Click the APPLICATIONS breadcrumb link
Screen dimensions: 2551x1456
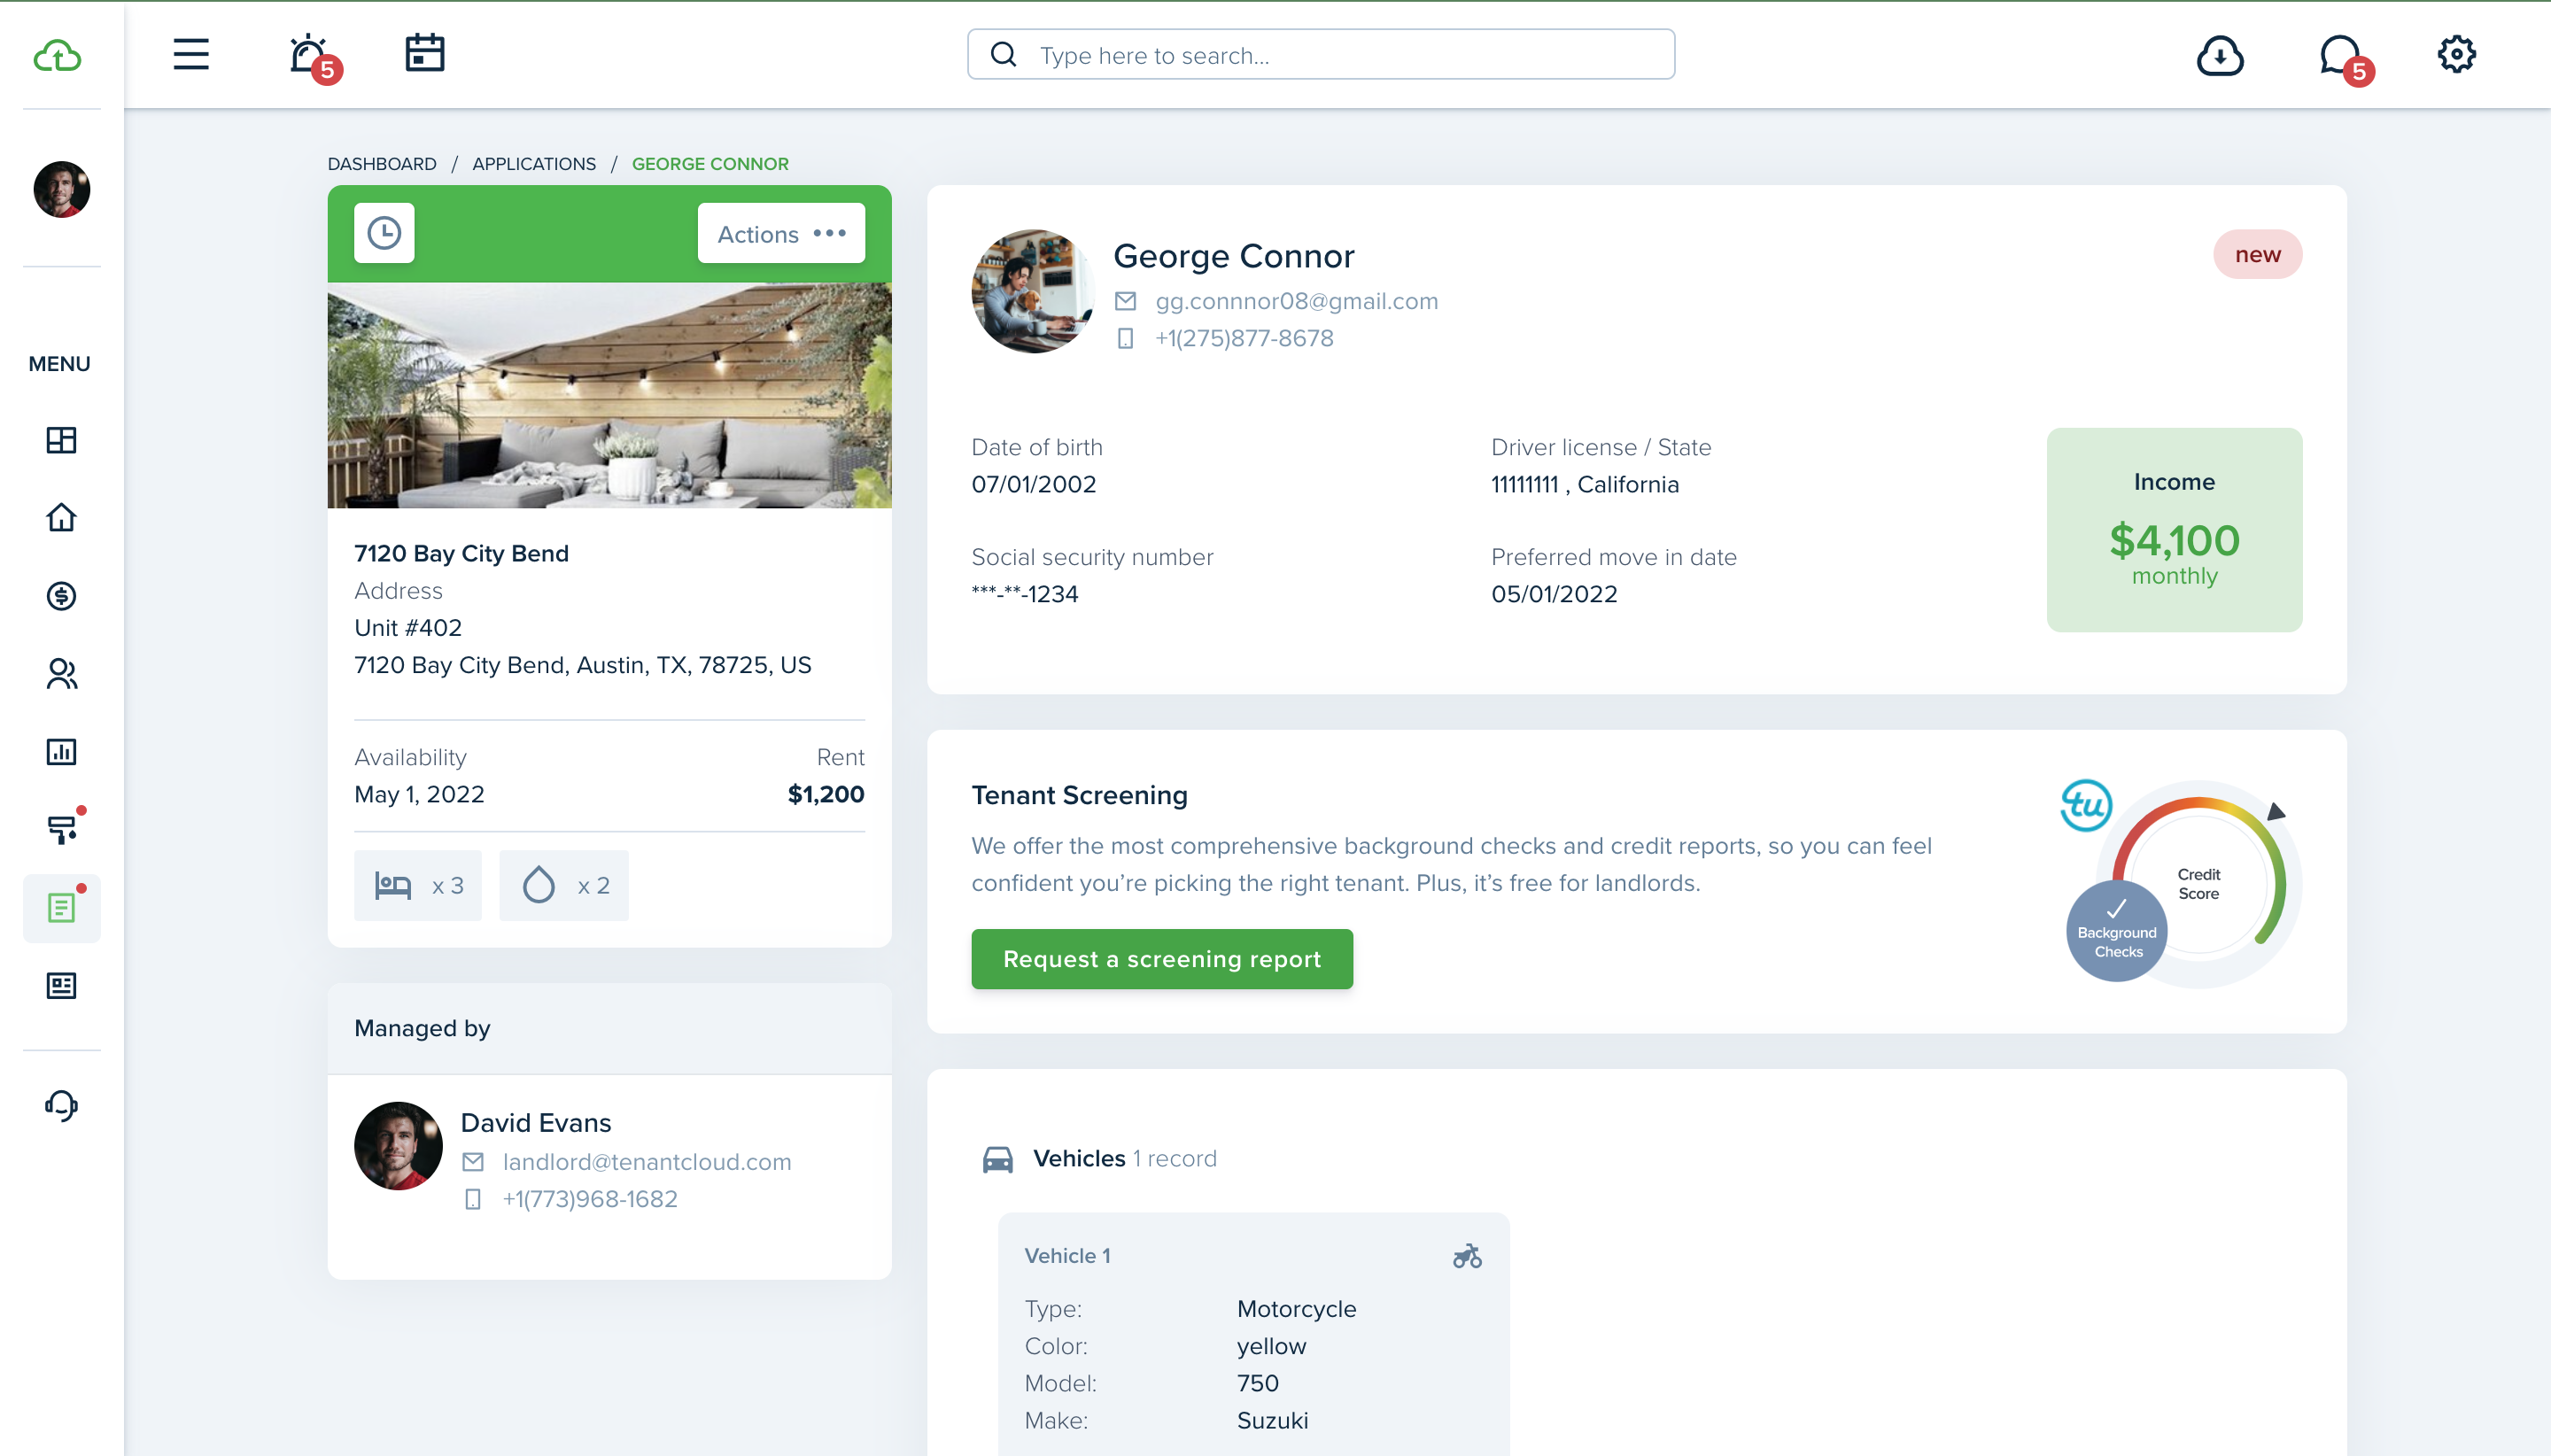533,164
